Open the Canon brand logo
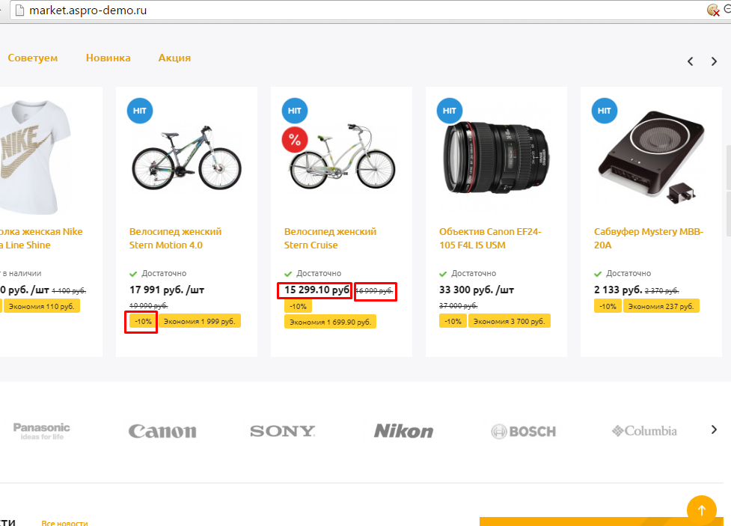The width and height of the screenshot is (731, 526). point(162,431)
